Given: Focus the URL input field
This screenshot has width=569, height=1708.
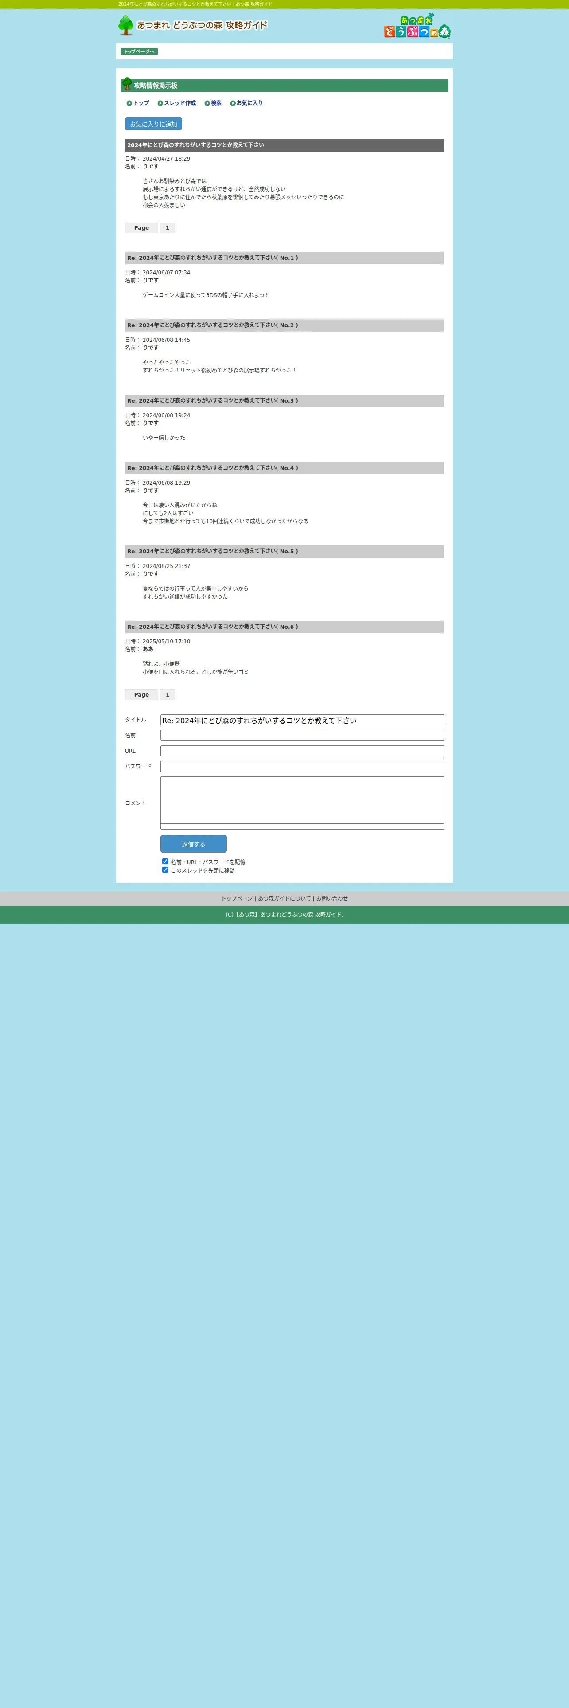Looking at the screenshot, I should (302, 751).
